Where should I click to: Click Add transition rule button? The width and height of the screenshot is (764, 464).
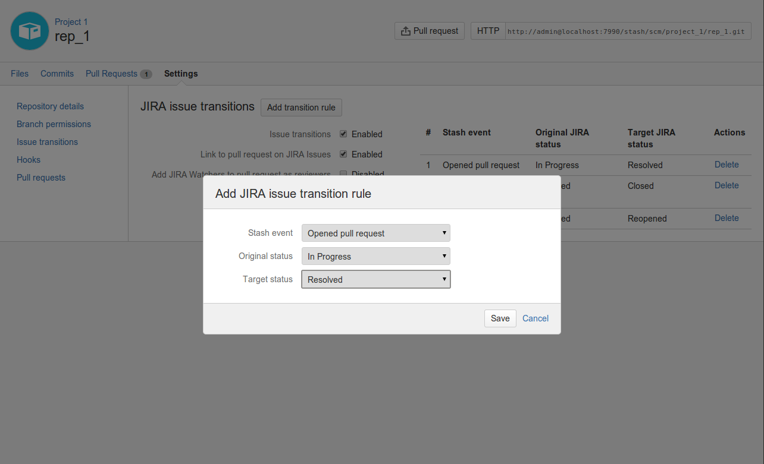(301, 108)
